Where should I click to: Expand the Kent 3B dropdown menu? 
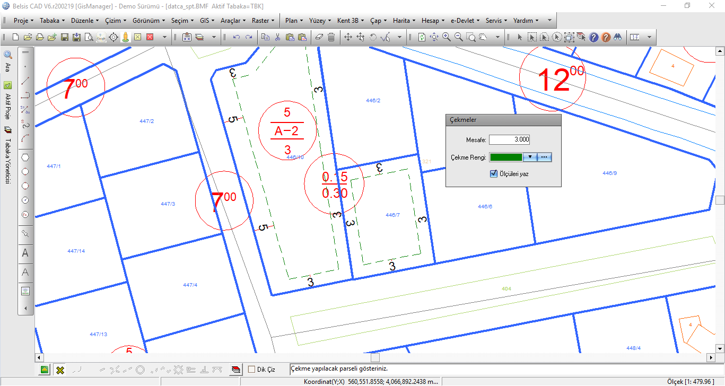tap(351, 21)
